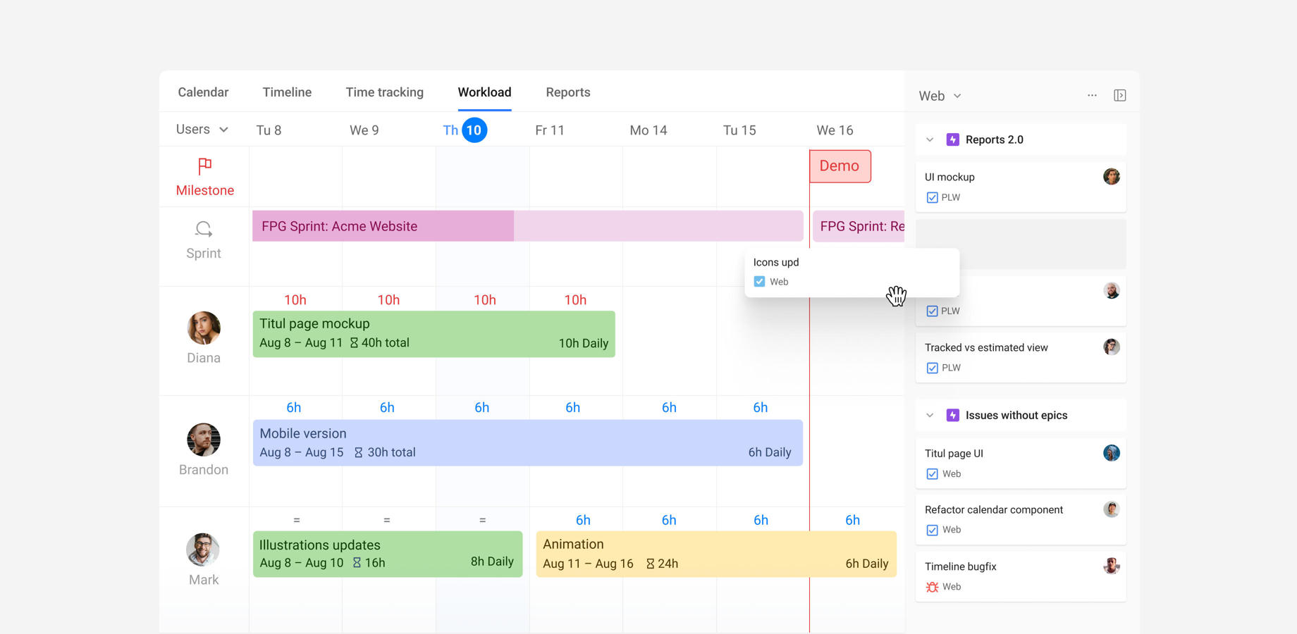Screen dimensions: 1297x634
Task: Click the red bug icon on Timeline bugfix
Action: click(932, 586)
